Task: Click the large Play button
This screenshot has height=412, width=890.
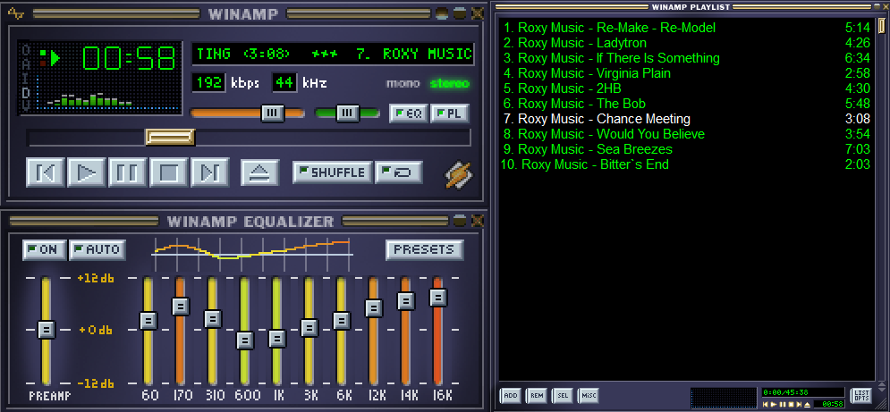Action: click(86, 172)
